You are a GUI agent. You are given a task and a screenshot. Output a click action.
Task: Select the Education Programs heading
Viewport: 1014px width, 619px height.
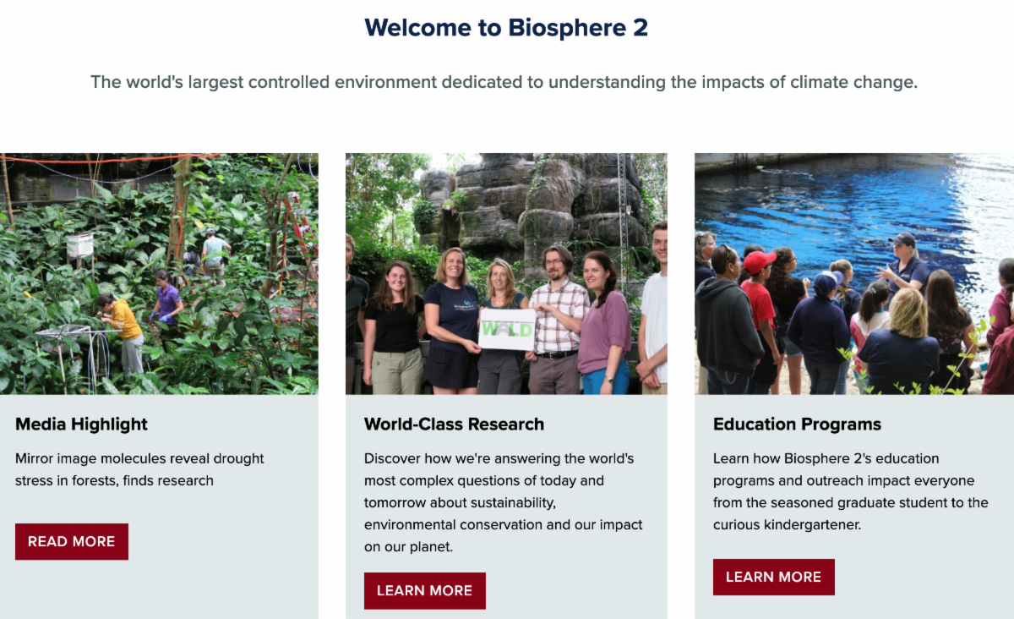tap(797, 424)
